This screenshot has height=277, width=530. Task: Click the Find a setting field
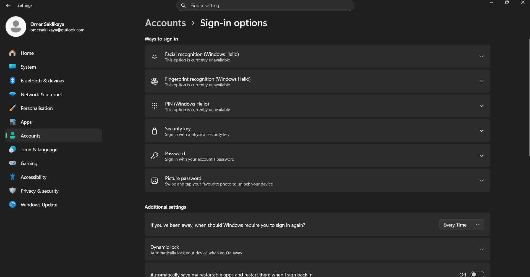click(265, 6)
